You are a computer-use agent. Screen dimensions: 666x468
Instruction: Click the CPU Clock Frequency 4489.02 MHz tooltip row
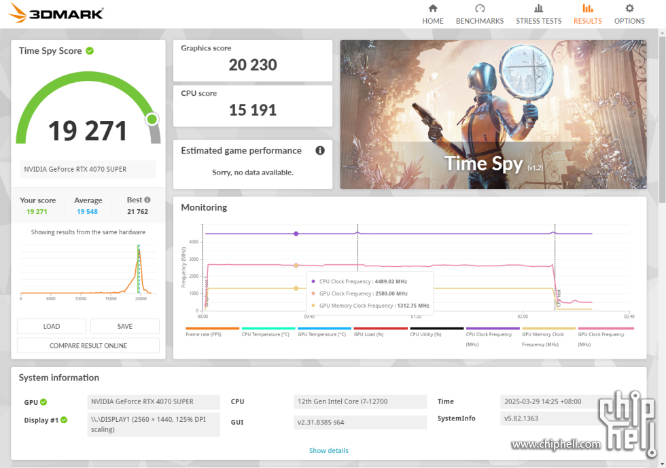coord(360,282)
